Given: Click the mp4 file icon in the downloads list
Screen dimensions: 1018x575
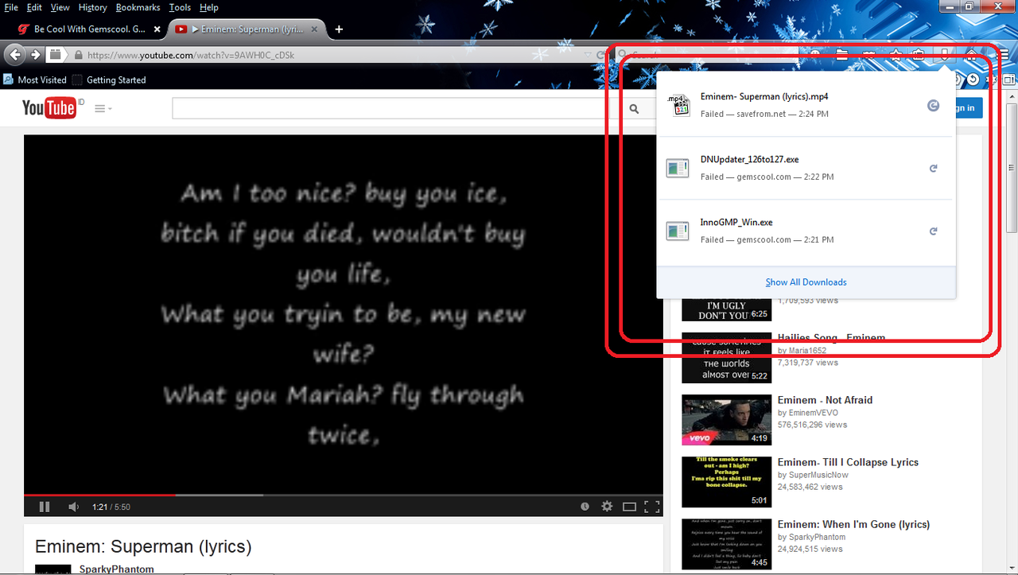Looking at the screenshot, I should click(x=678, y=105).
